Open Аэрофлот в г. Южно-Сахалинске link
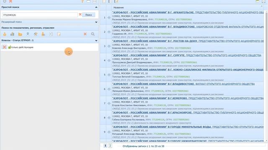 (188, 70)
